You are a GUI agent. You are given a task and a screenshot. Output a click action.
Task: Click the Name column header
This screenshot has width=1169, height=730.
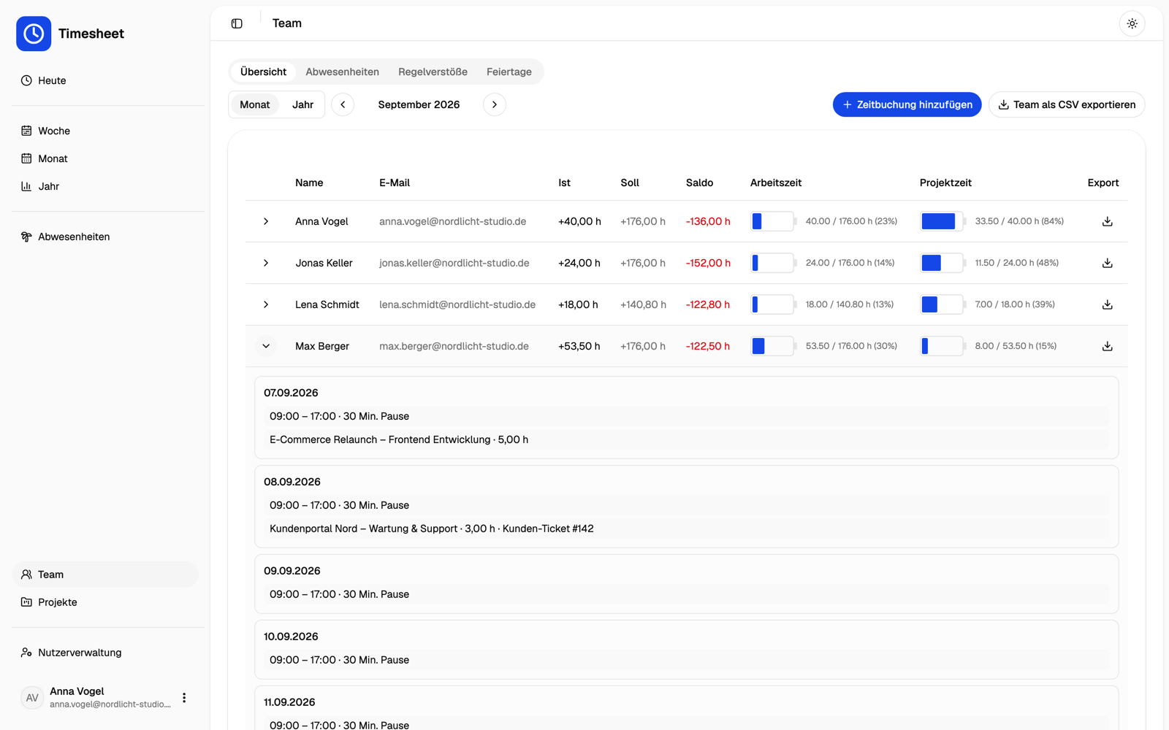click(x=309, y=182)
